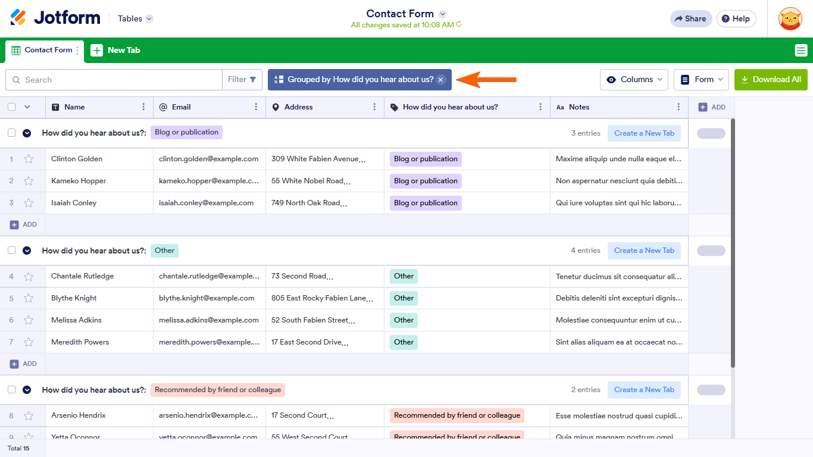Image resolution: width=813 pixels, height=457 pixels.
Task: Open the hamburger menu in the tab bar
Action: 801,51
